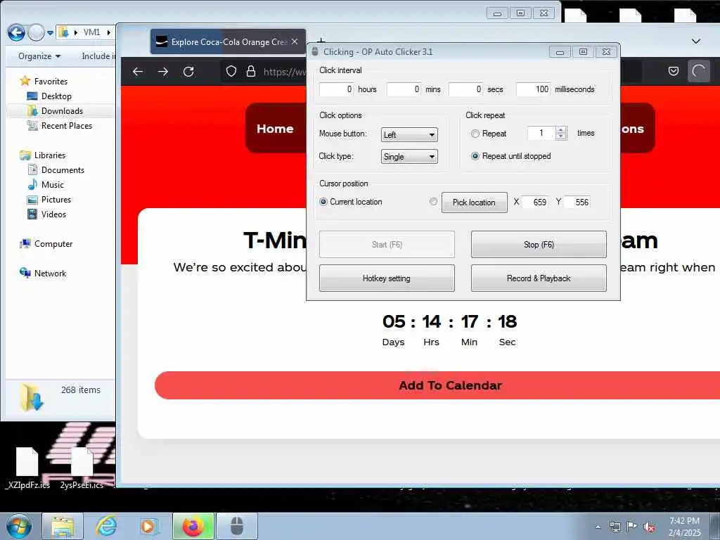The height and width of the screenshot is (540, 720).
Task: Open the Pocket save icon in Firefox
Action: click(x=673, y=71)
